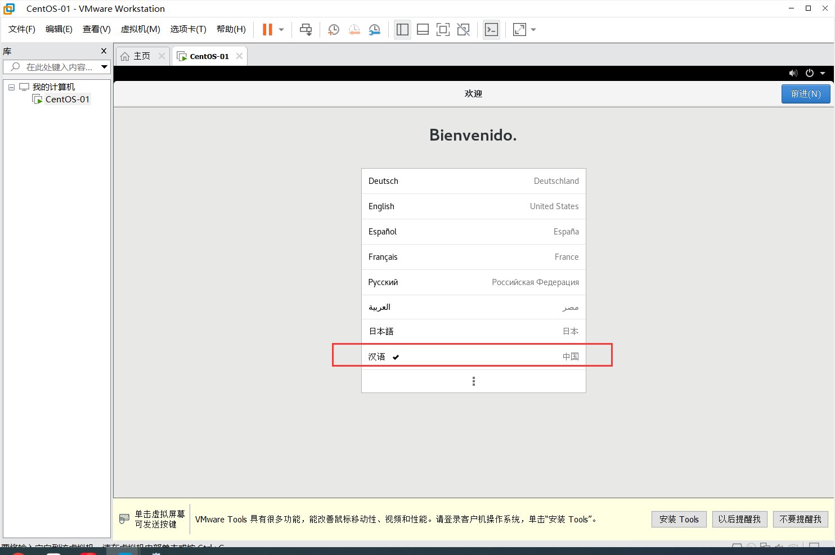
Task: Select Deutsch language row
Action: 474,181
